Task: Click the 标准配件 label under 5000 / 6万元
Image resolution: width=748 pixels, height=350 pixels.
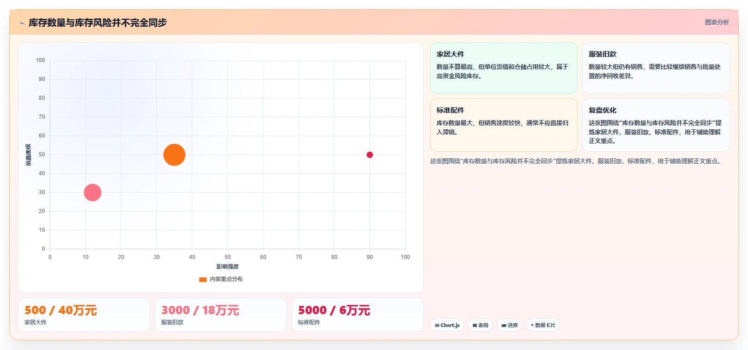Action: pos(309,322)
